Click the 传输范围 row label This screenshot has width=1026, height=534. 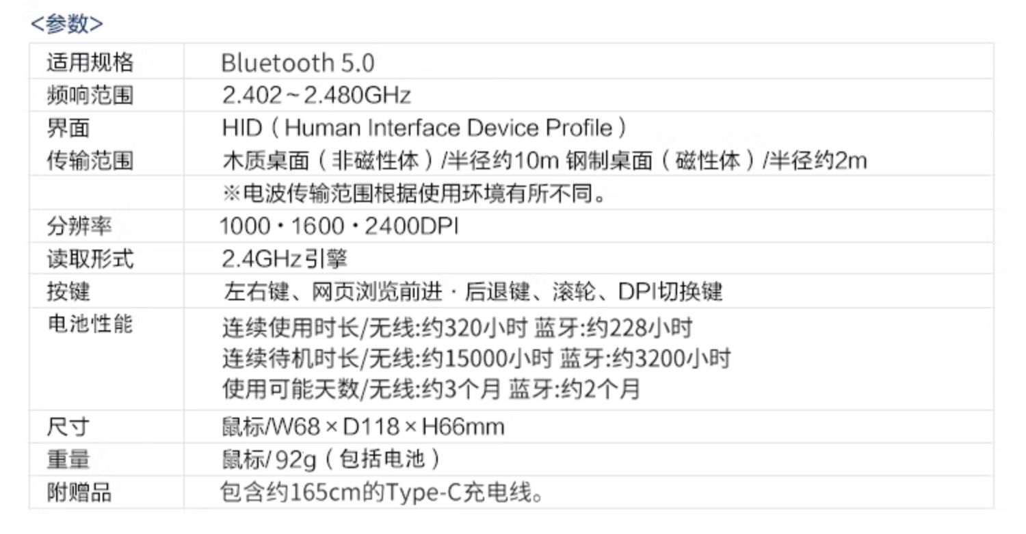tap(90, 161)
